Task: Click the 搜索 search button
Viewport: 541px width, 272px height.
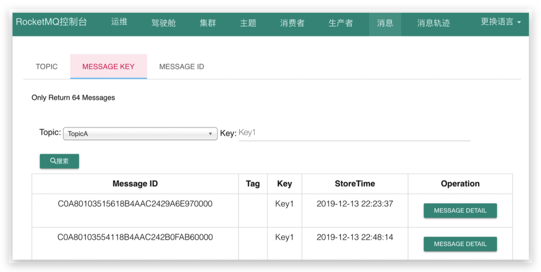Action: tap(60, 161)
